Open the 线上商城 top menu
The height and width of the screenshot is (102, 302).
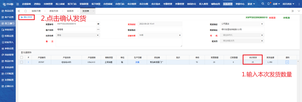pyautogui.click(x=60, y=4)
